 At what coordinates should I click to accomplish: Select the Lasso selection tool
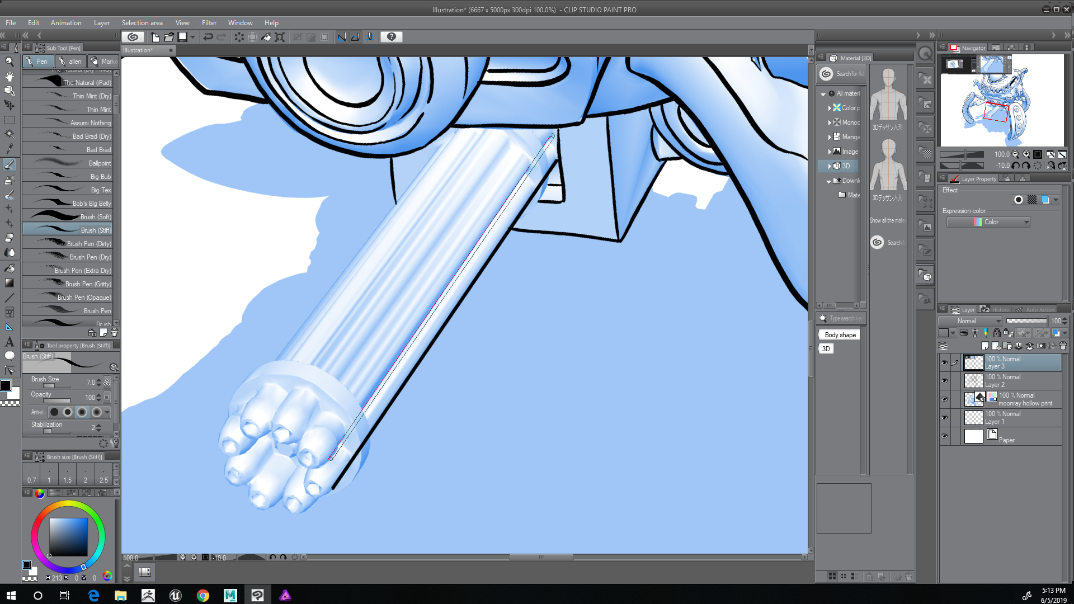(9, 120)
